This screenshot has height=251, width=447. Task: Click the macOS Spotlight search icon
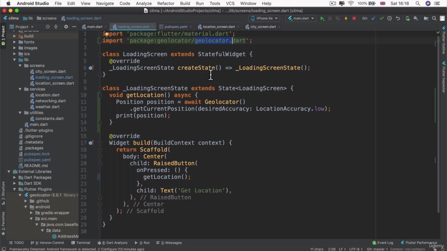(418, 3)
